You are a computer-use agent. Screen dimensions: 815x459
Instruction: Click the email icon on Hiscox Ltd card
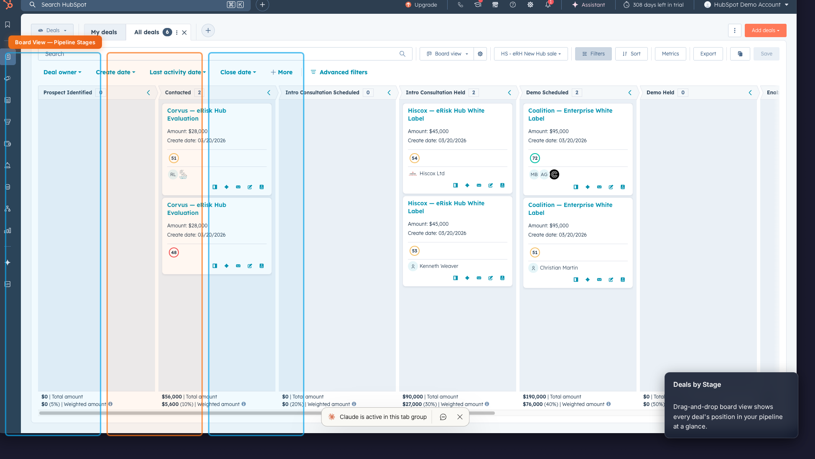pyautogui.click(x=479, y=185)
